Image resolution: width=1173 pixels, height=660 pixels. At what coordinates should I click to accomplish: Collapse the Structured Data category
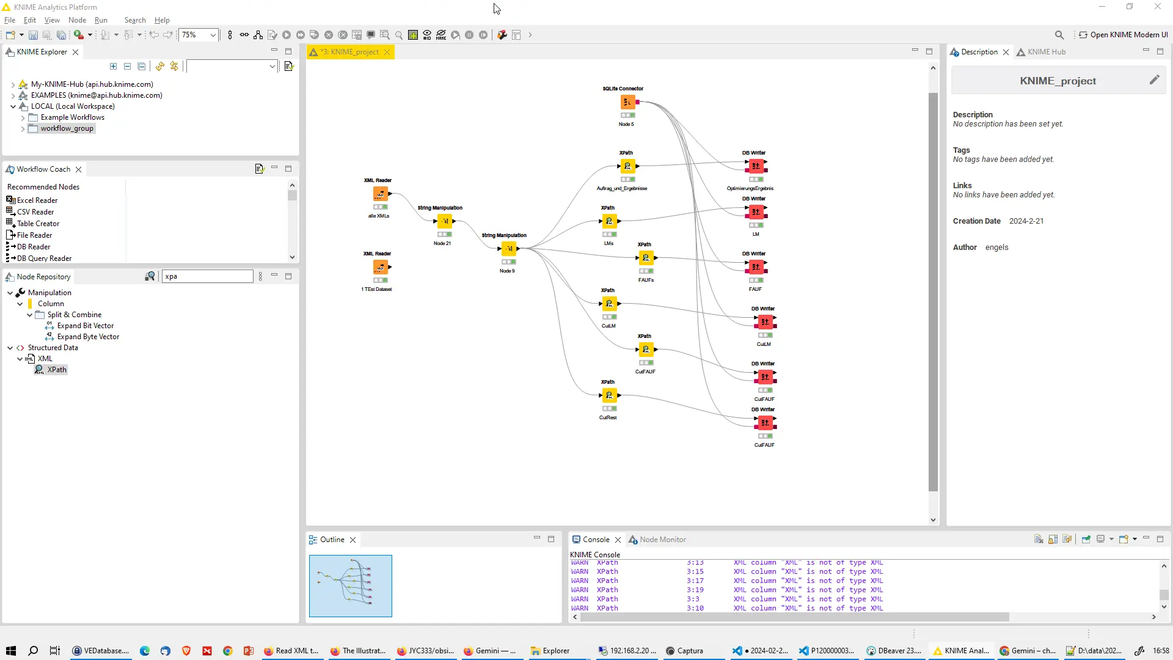tap(10, 348)
